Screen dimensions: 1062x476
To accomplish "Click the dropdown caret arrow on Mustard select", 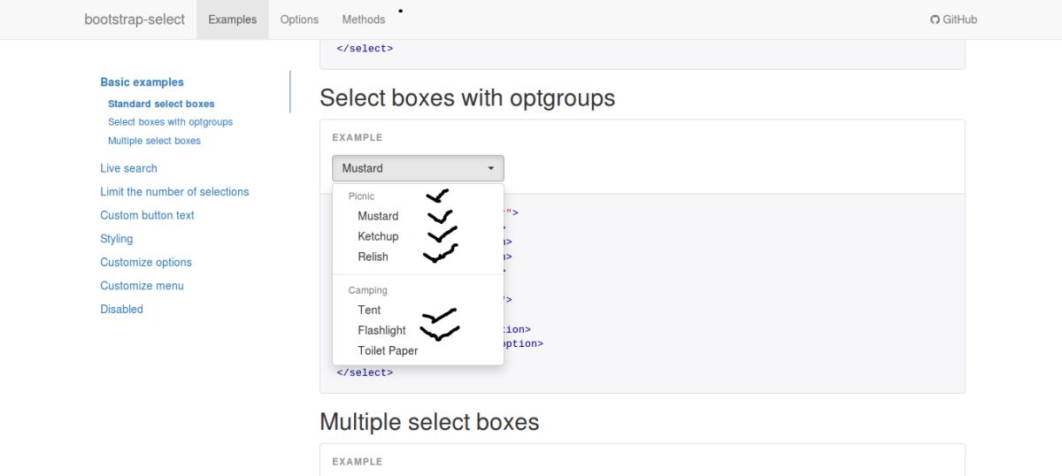I will [491, 168].
